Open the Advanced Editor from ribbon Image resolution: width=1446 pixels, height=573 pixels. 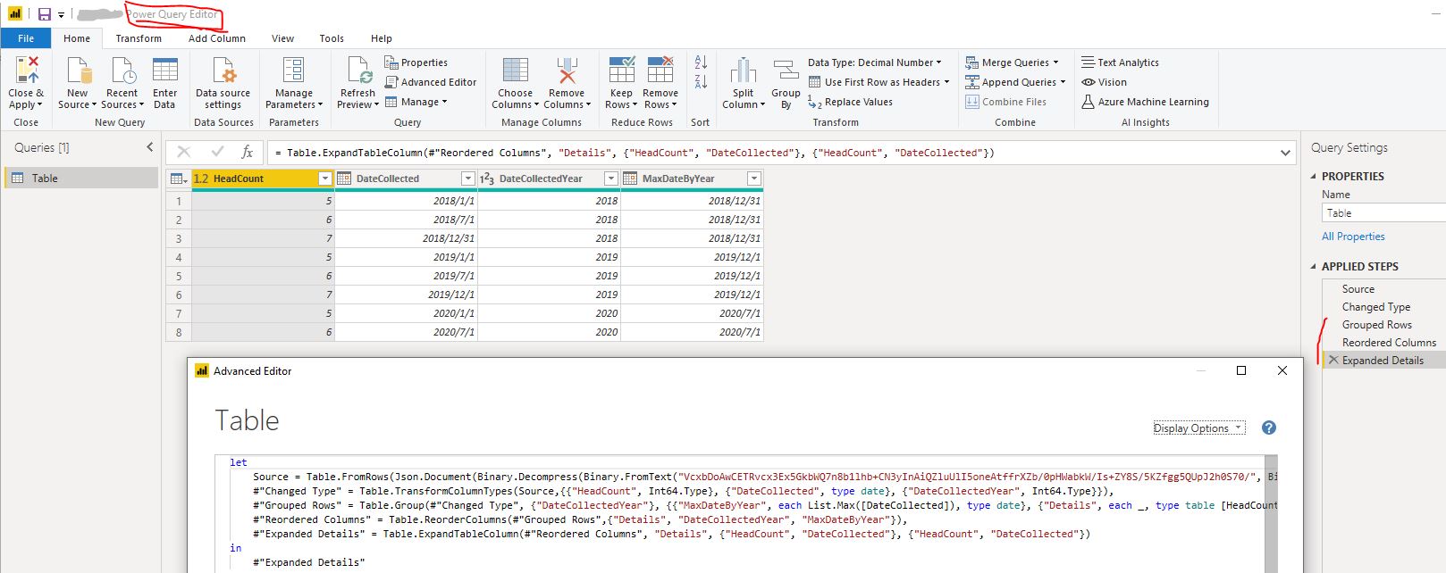[x=431, y=82]
